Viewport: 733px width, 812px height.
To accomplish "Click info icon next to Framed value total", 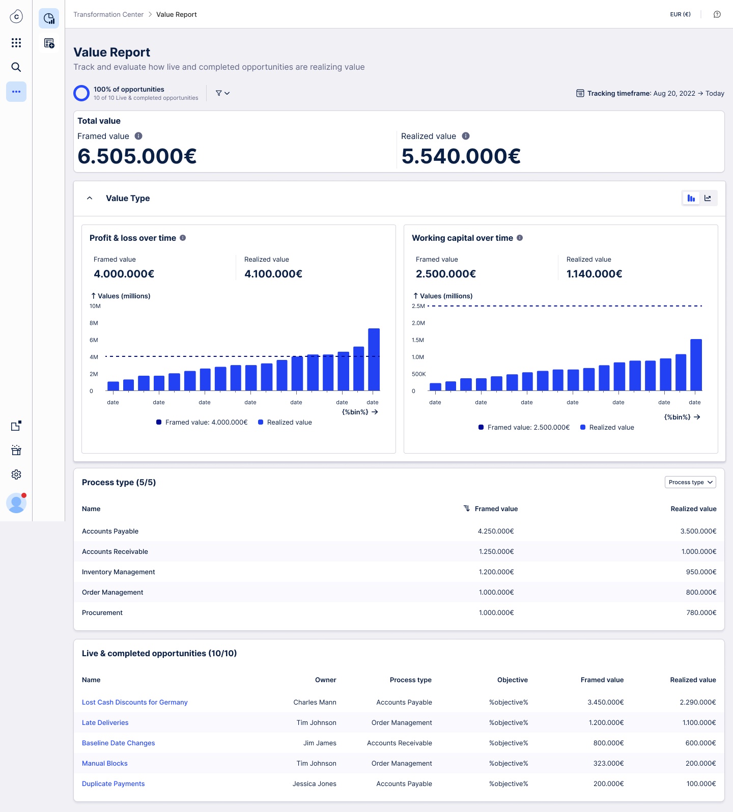I will point(138,136).
